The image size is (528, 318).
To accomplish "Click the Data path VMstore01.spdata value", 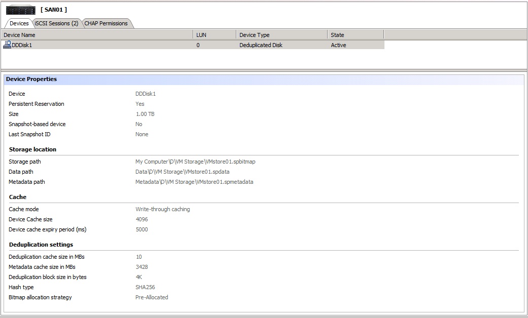I will pyautogui.click(x=182, y=172).
